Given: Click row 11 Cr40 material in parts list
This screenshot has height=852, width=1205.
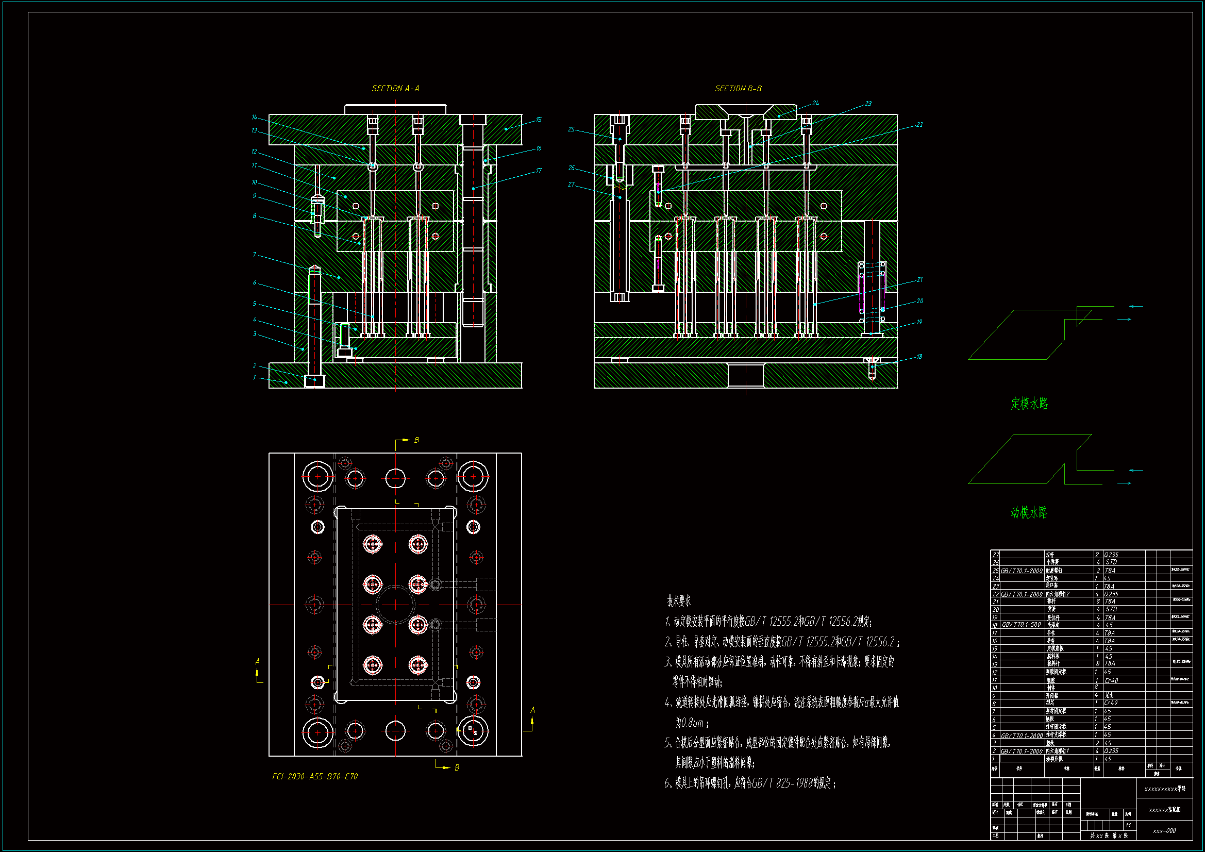Looking at the screenshot, I should click(x=1111, y=680).
